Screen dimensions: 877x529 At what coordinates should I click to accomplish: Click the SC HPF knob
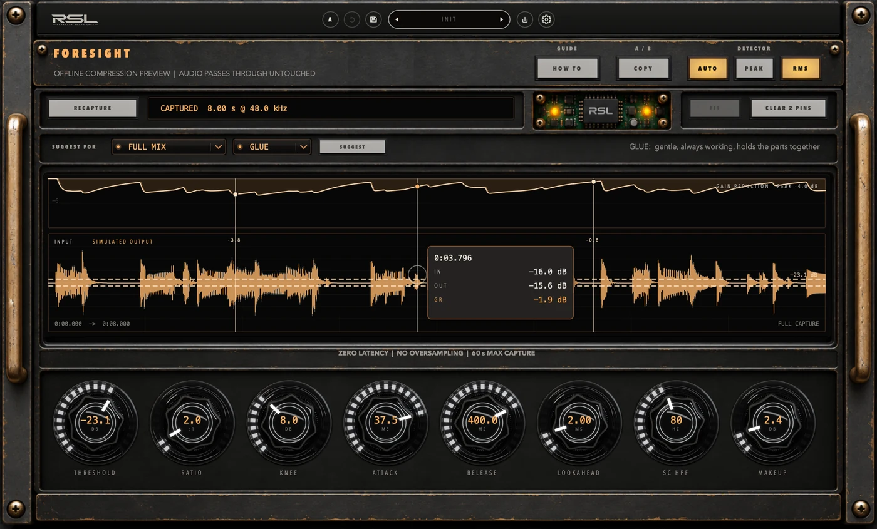point(676,421)
